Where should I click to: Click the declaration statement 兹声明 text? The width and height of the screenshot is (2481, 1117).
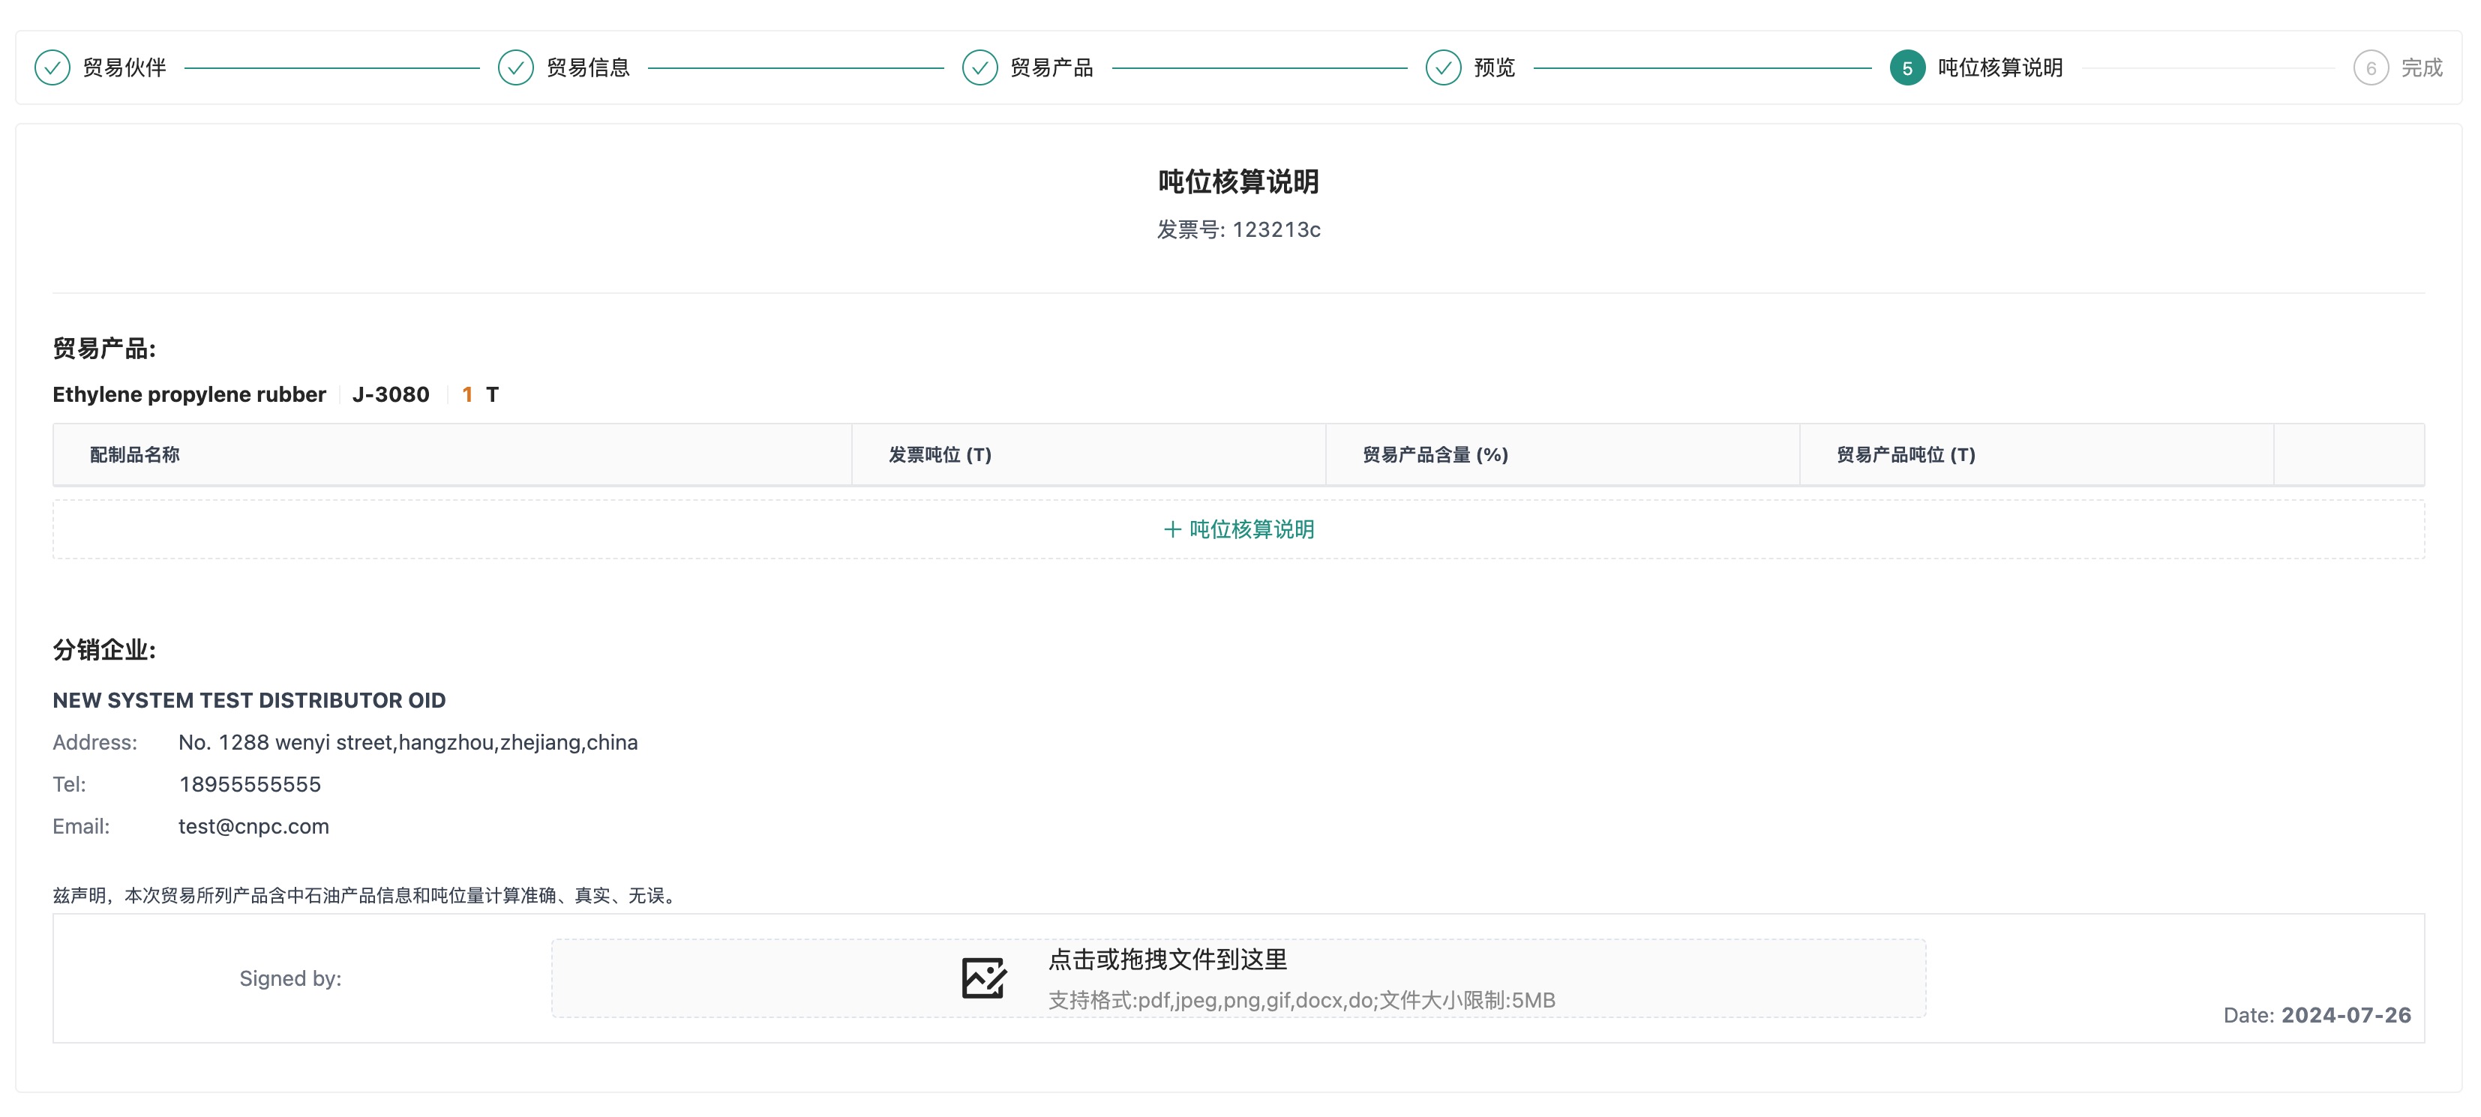[x=367, y=896]
